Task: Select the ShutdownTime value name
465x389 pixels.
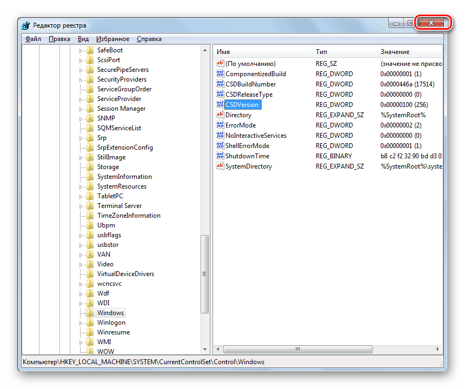Action: (x=247, y=156)
